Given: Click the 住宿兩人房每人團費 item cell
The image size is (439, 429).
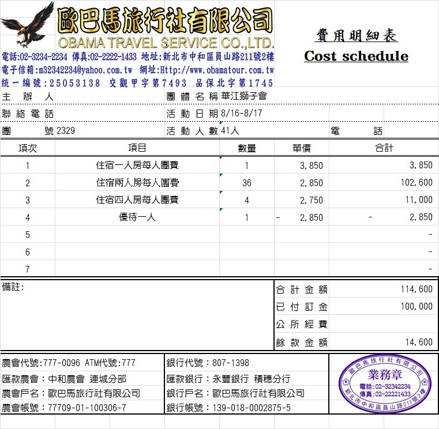Looking at the screenshot, I should (137, 183).
